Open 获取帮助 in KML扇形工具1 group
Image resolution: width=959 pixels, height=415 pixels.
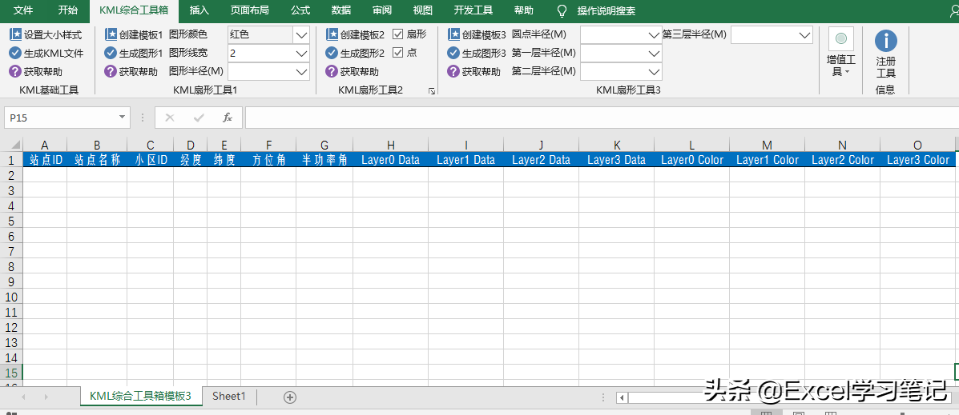point(131,71)
